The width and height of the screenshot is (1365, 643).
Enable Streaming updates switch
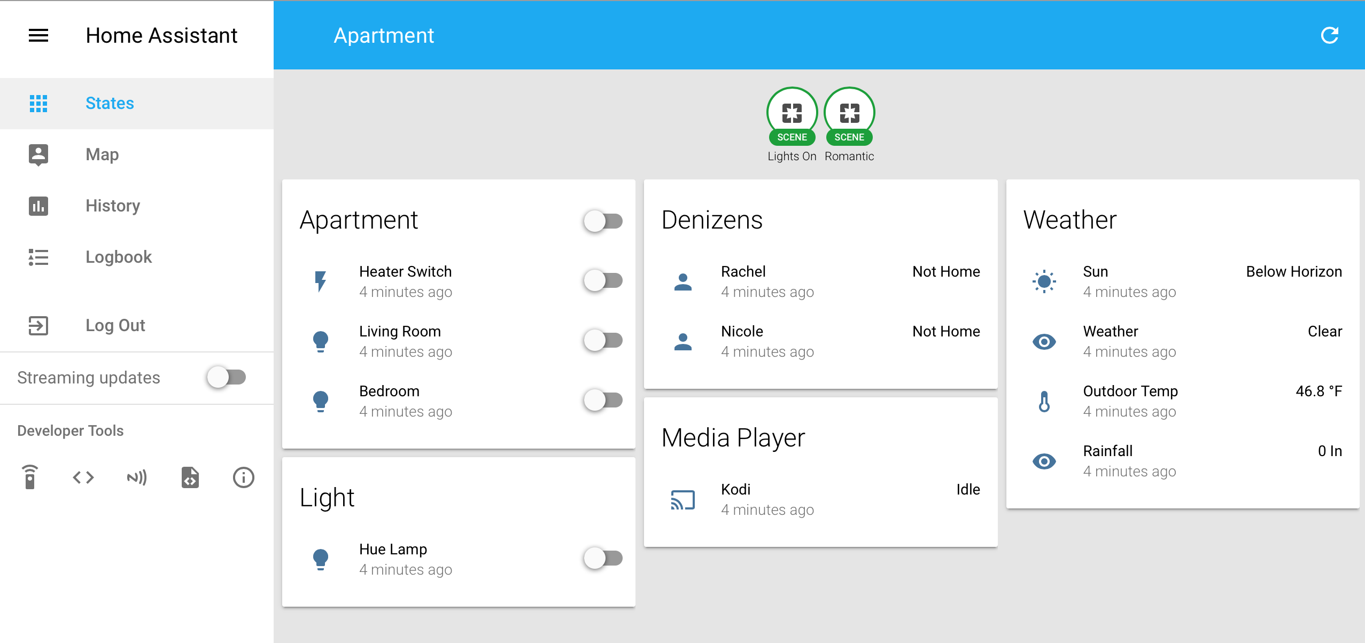click(227, 378)
